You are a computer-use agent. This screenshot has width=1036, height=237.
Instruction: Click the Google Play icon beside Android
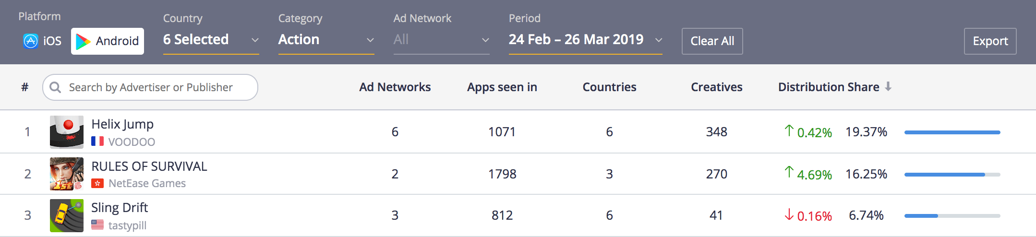[83, 42]
